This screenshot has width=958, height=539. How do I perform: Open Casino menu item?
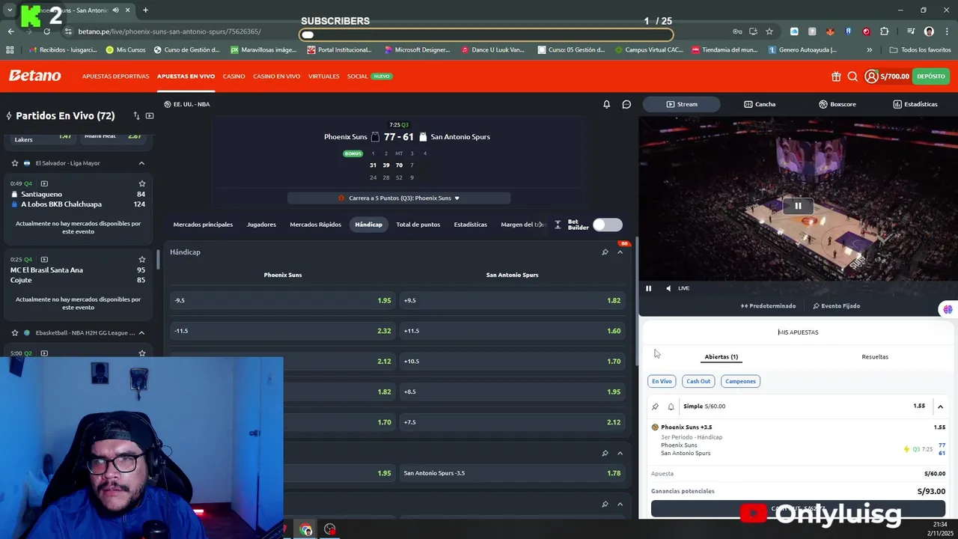[234, 76]
